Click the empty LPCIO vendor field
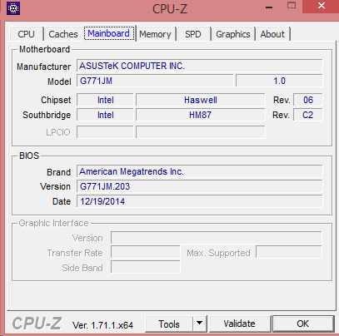The width and height of the screenshot is (339, 336). 105,132
